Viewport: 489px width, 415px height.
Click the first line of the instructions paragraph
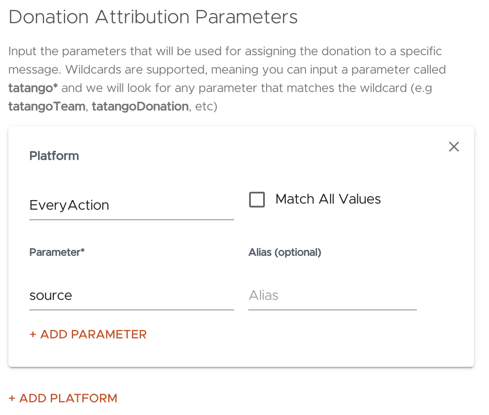point(225,51)
